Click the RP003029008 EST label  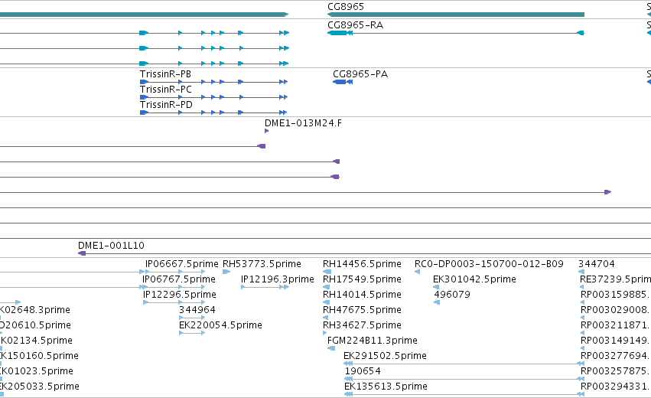[615, 310]
